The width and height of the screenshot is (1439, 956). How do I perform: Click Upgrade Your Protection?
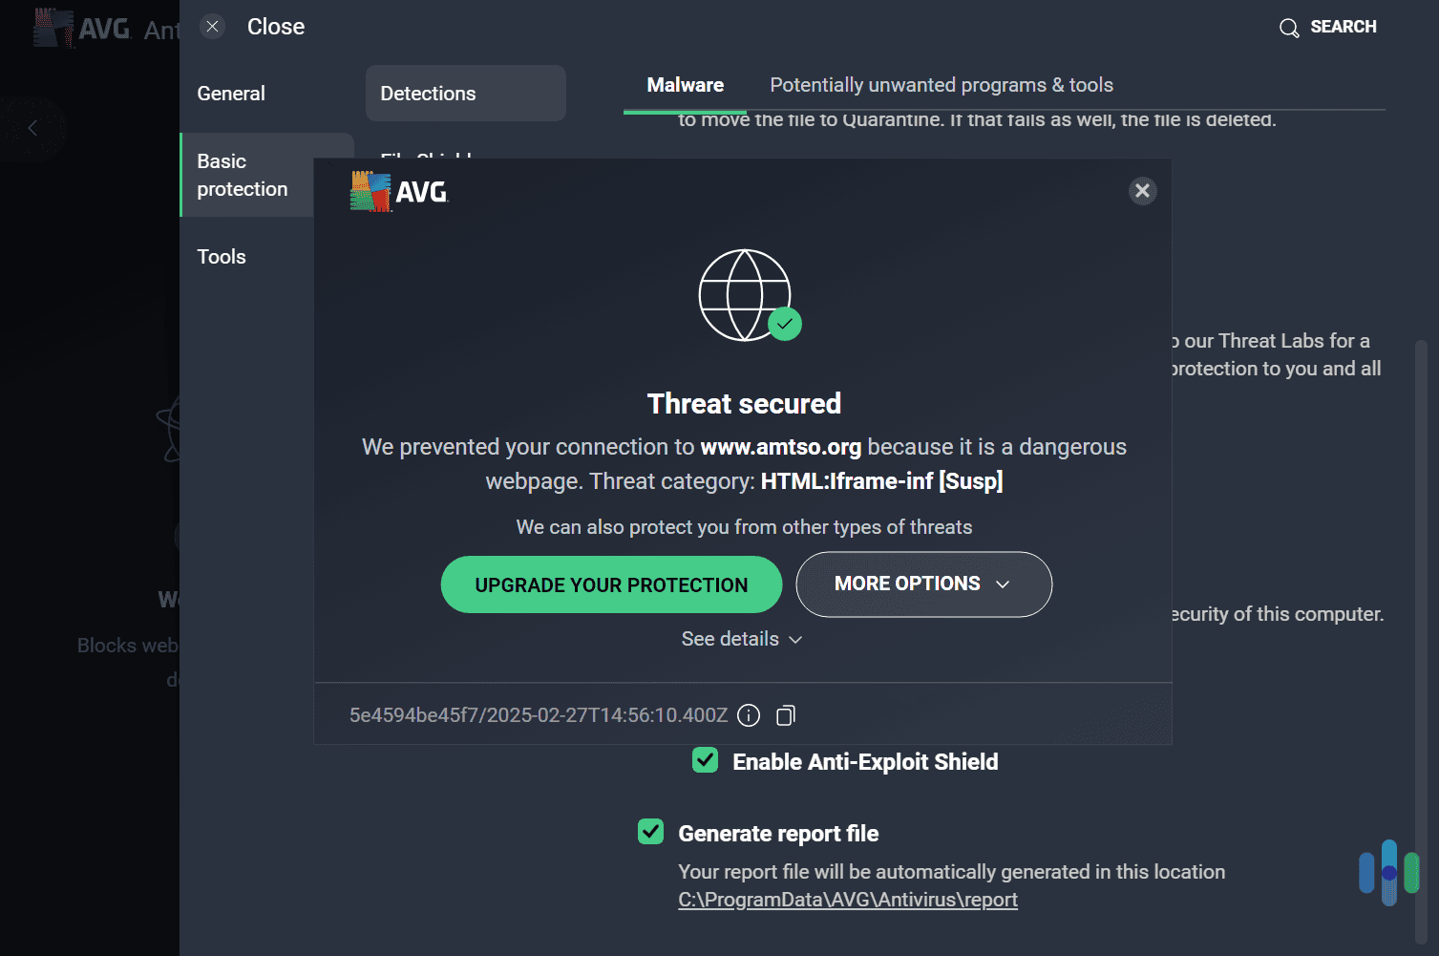click(x=610, y=584)
